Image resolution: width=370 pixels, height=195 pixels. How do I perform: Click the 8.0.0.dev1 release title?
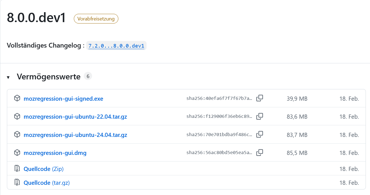pos(36,18)
